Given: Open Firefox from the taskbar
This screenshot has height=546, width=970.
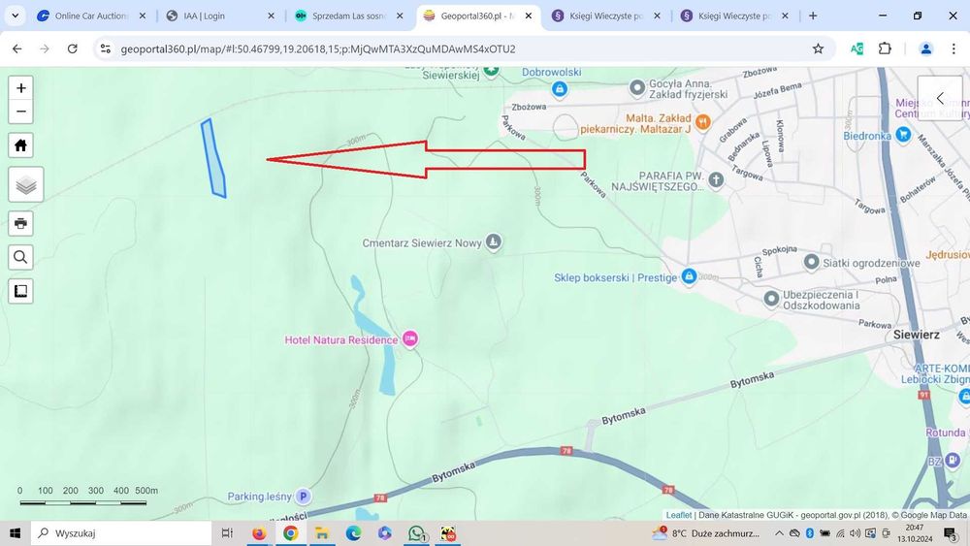Looking at the screenshot, I should tap(259, 533).
